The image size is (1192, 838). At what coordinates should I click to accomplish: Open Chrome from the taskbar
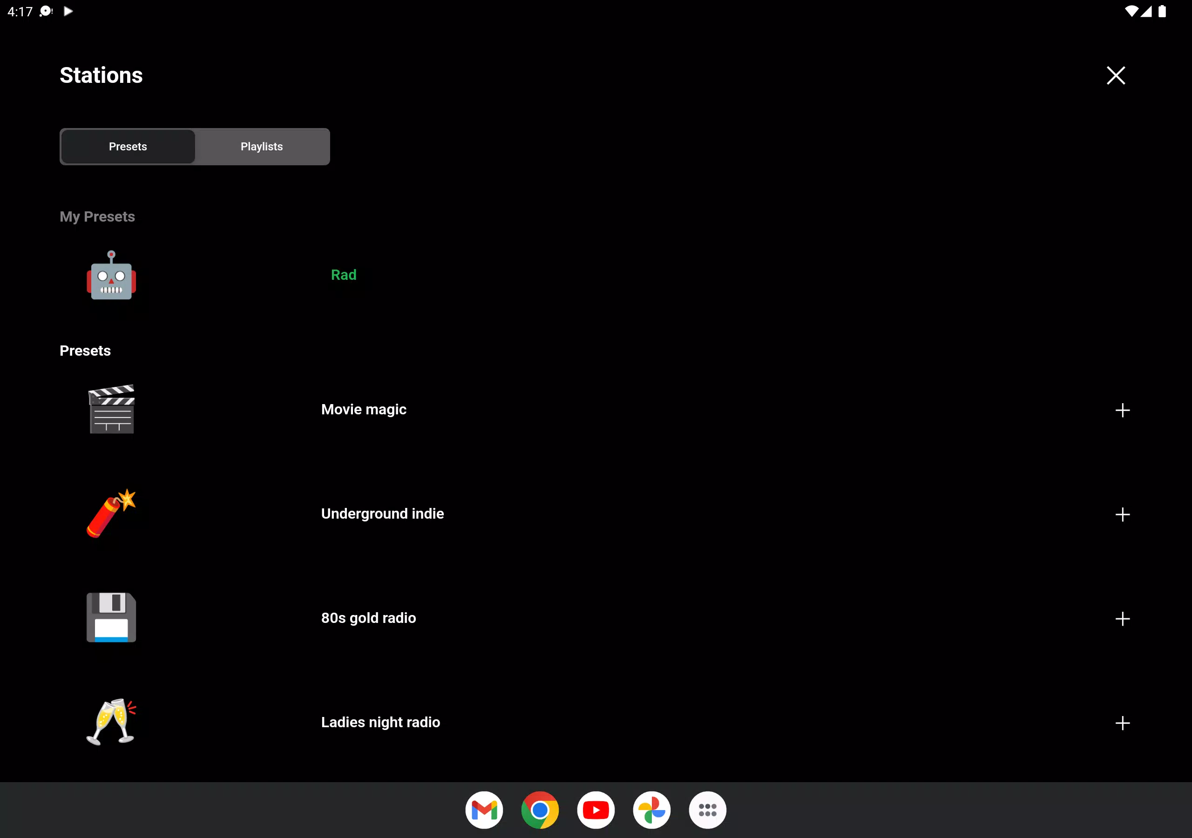pos(540,810)
